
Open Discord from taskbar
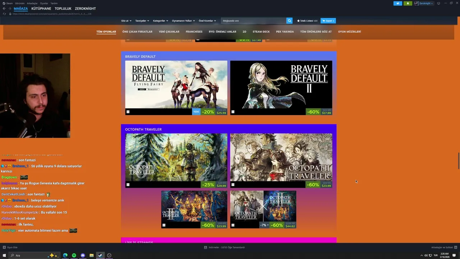tap(83, 255)
